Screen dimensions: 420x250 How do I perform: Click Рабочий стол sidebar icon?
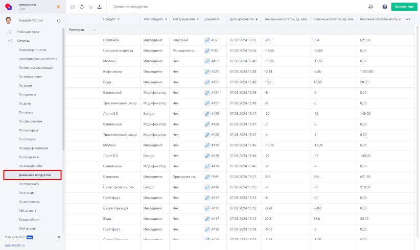(10, 32)
